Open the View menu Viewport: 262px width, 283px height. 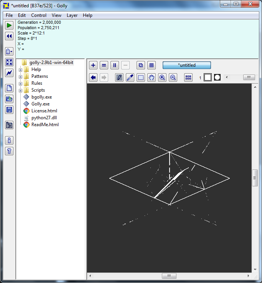click(x=56, y=15)
